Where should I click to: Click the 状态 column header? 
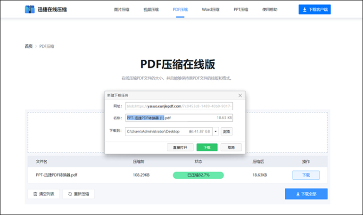[x=198, y=162]
